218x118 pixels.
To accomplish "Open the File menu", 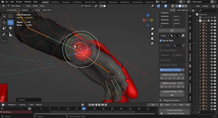I will [x=7, y=2].
